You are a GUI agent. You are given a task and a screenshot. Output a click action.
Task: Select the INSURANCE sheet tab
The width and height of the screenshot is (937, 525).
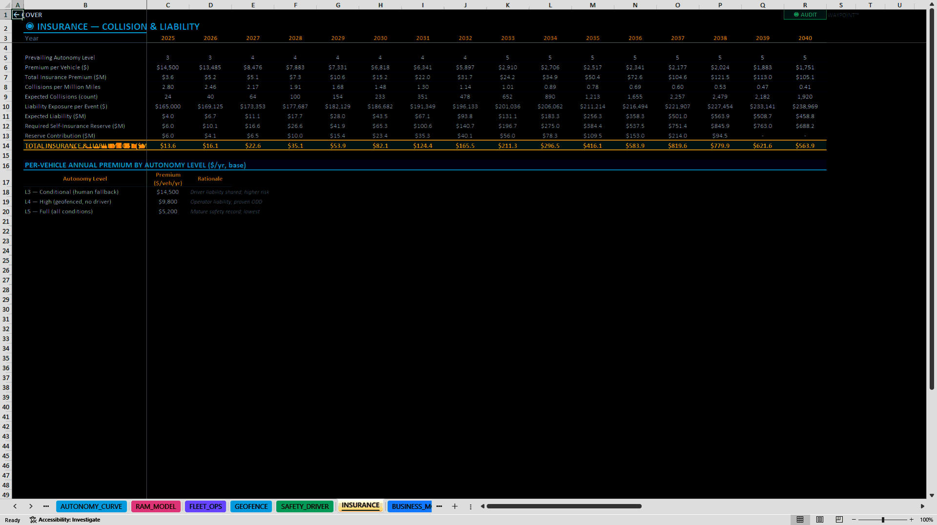[360, 505]
